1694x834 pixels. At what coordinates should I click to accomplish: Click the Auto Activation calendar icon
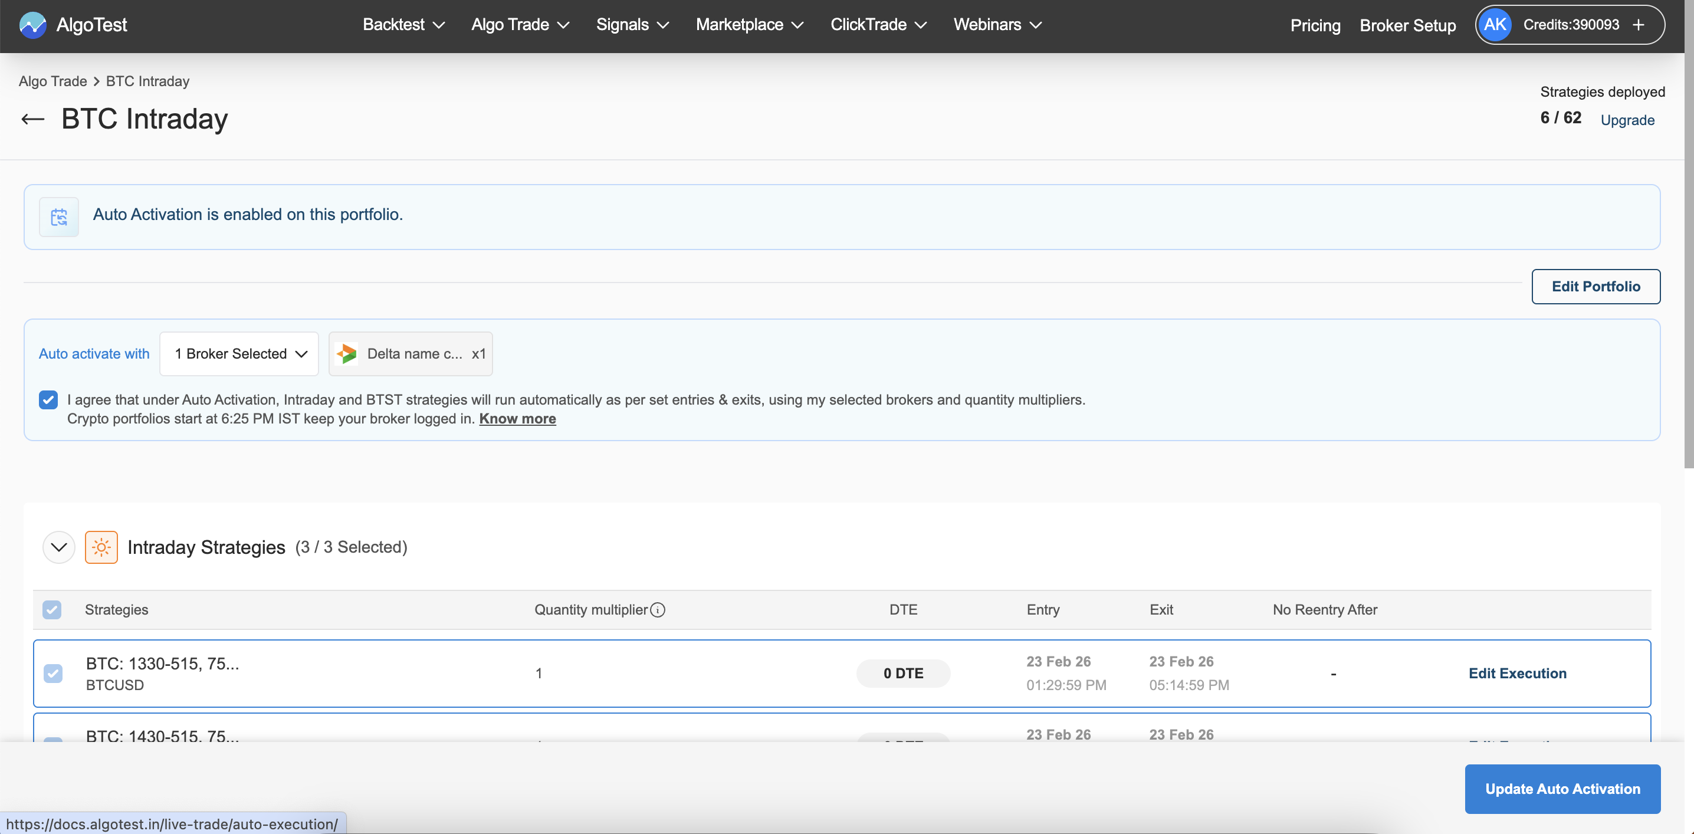pos(58,216)
